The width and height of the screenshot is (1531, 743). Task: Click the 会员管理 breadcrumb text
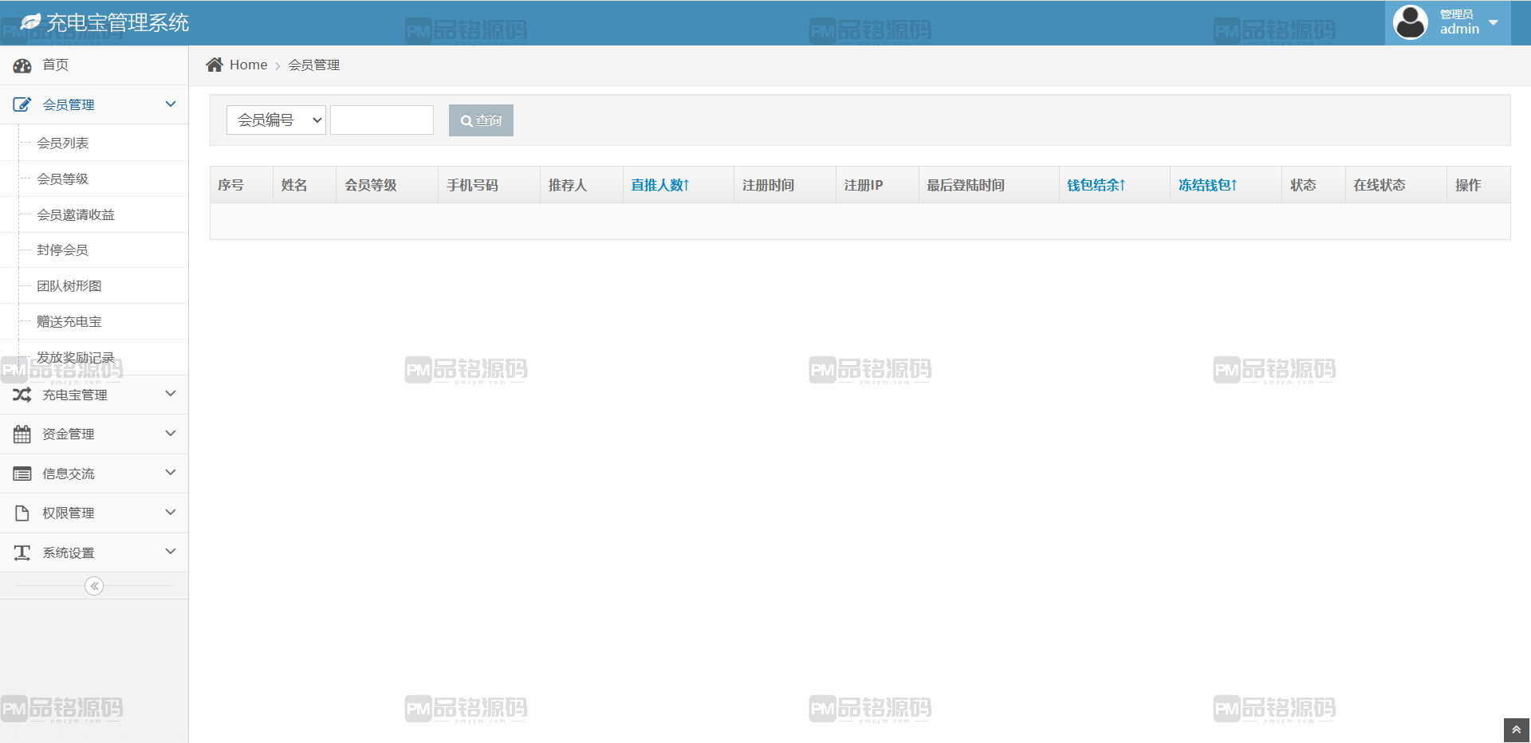coord(314,65)
